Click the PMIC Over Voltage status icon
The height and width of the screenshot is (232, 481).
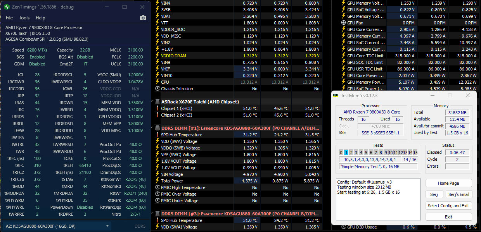coord(157,194)
